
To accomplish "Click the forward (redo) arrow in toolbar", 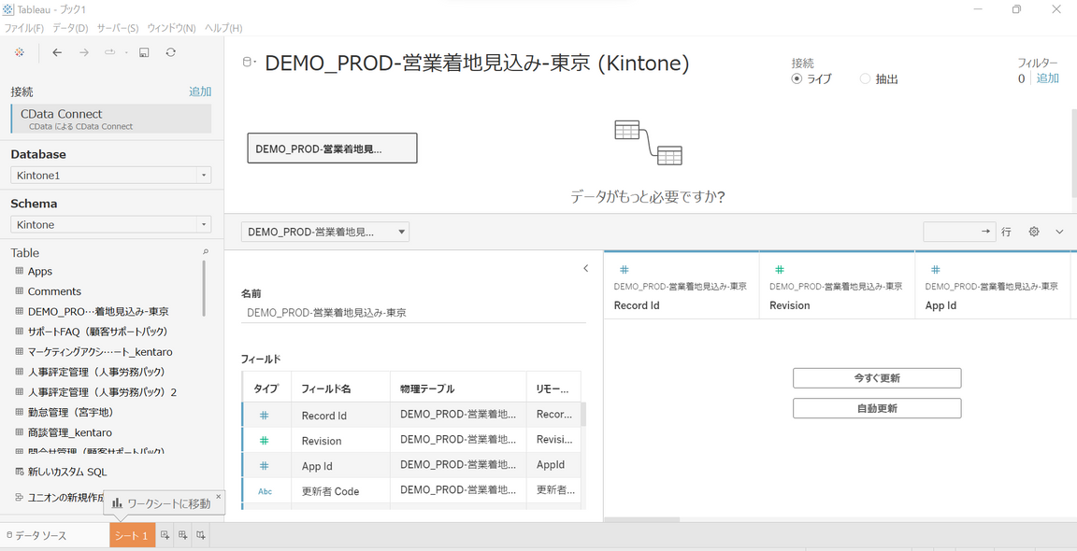I will [x=84, y=53].
